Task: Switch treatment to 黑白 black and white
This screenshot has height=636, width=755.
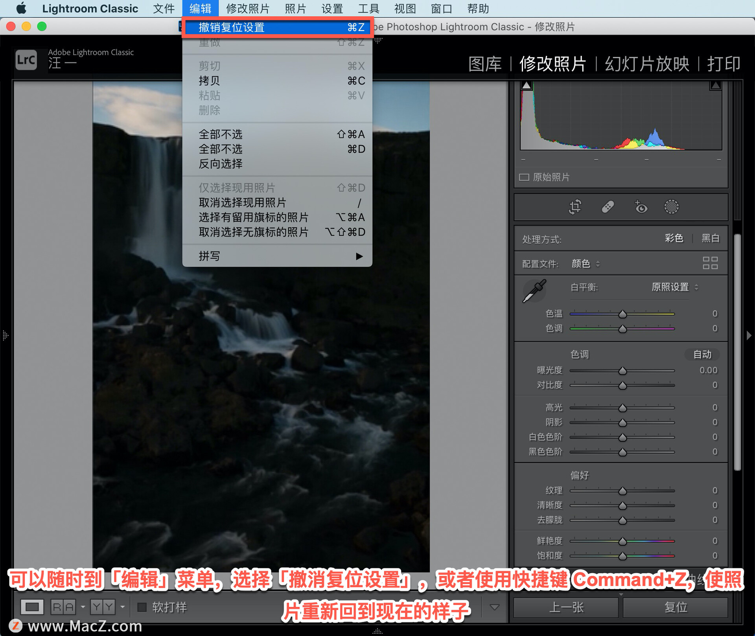Action: pyautogui.click(x=710, y=238)
